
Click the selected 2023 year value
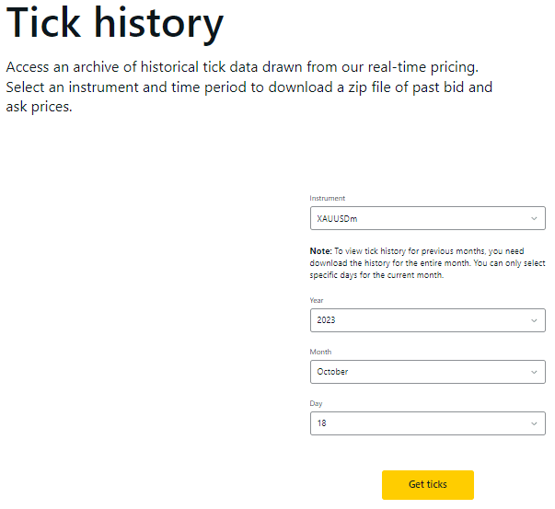point(326,320)
